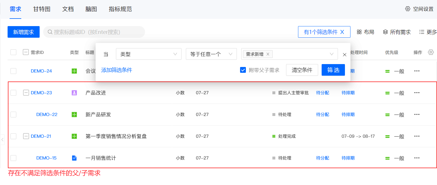Click the 添加筛选条件 link

tap(117, 70)
